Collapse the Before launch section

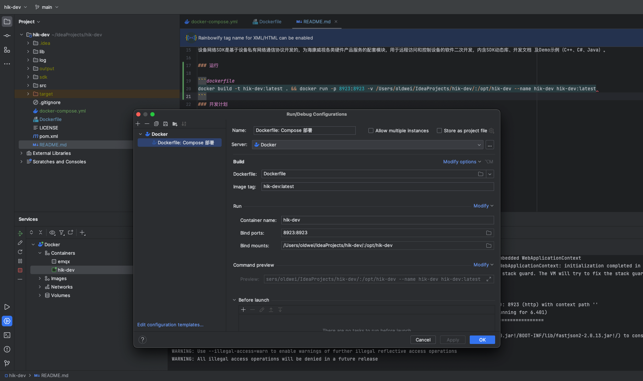tap(234, 300)
